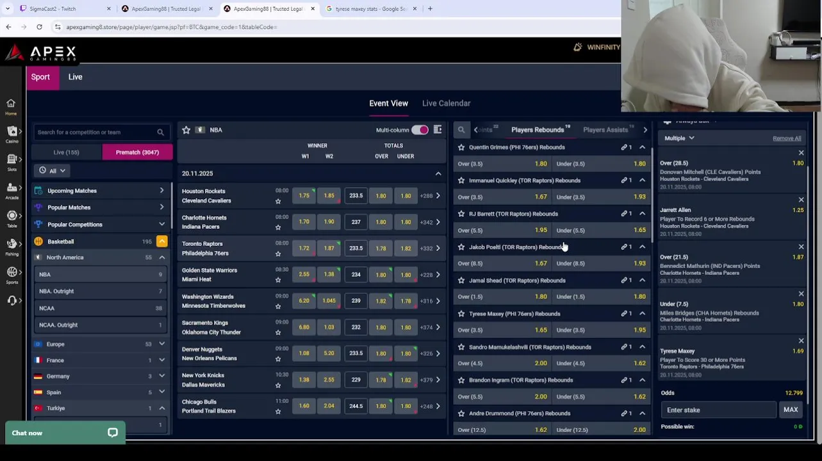Reload the page with the browser refresh button
Viewport: 822px width, 461px height.
coord(39,27)
